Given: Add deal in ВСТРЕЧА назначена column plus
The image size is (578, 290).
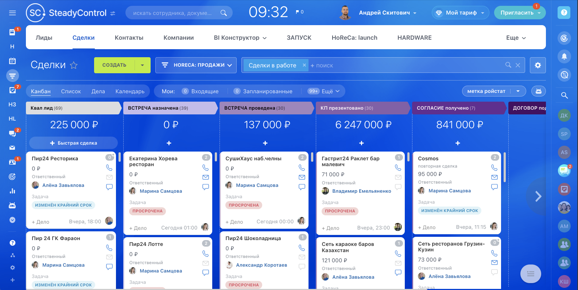Looking at the screenshot, I should (169, 143).
